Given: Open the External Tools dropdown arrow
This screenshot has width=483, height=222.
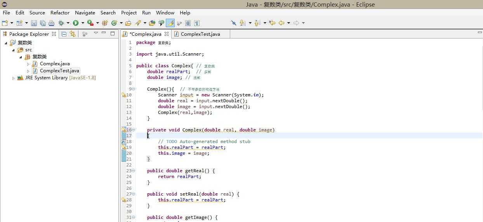Looking at the screenshot, I should 97,23.
